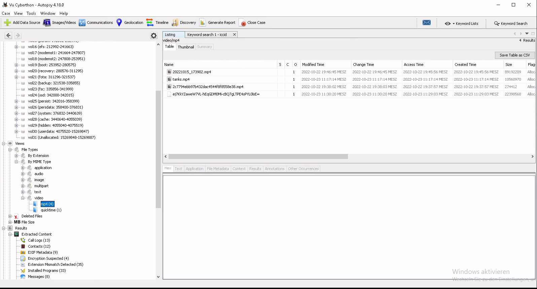The width and height of the screenshot is (537, 289).
Task: Select the 2c7794ebb97b432dac4544f8f8558e38.mp4 row
Action: 349,87
